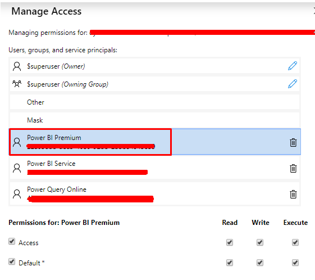Delete Power Query Online with trash icon
The height and width of the screenshot is (280, 315).
293,194
